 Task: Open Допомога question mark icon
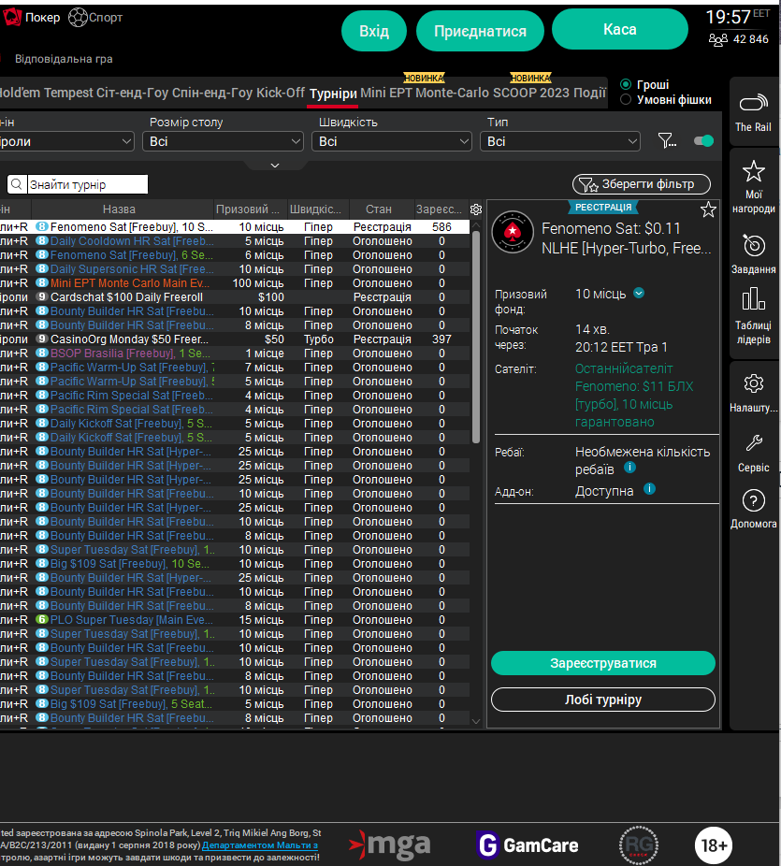pyautogui.click(x=753, y=501)
